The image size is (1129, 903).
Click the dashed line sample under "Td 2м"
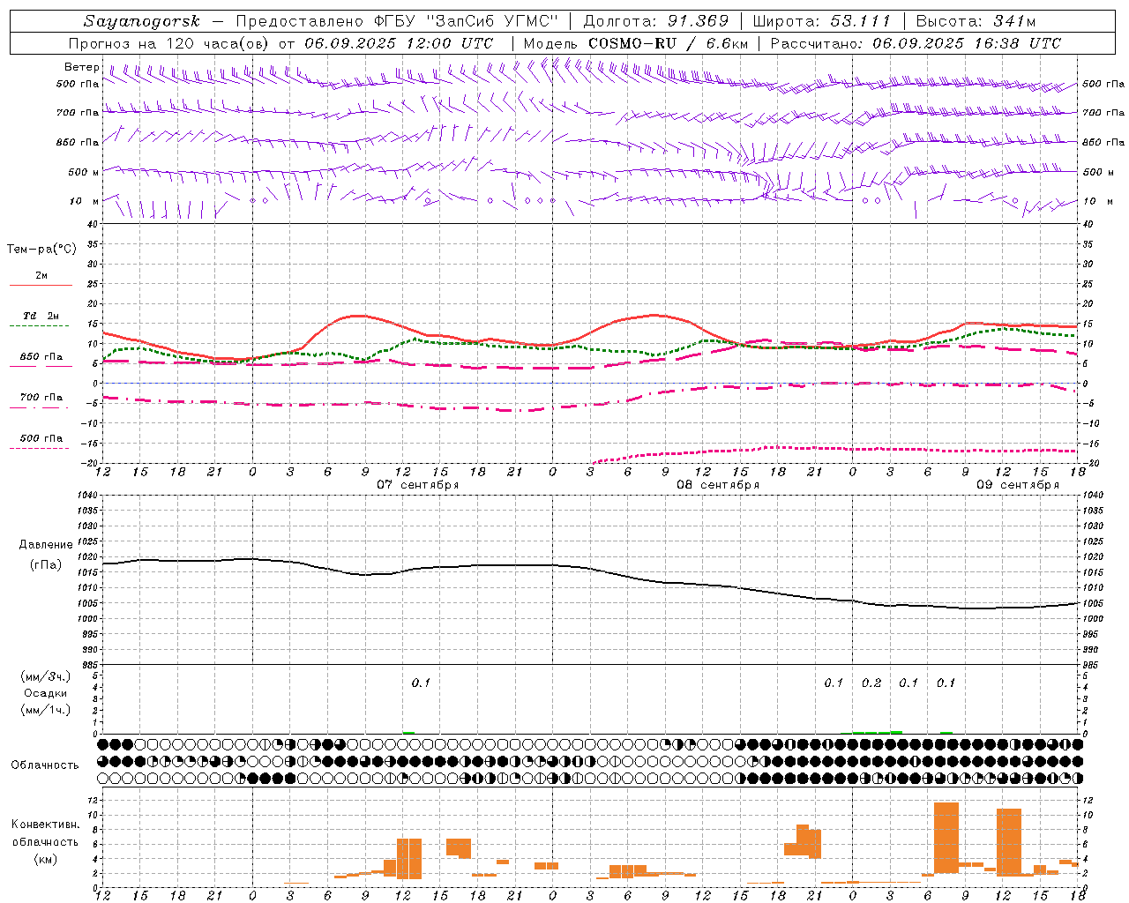pyautogui.click(x=41, y=326)
